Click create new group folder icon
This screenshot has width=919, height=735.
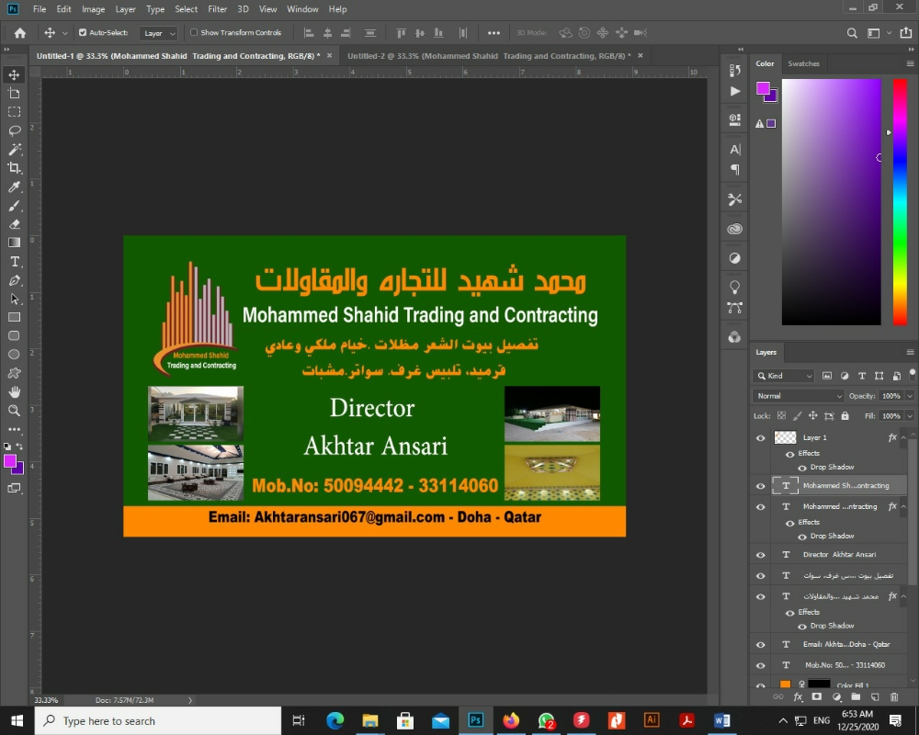[x=856, y=697]
